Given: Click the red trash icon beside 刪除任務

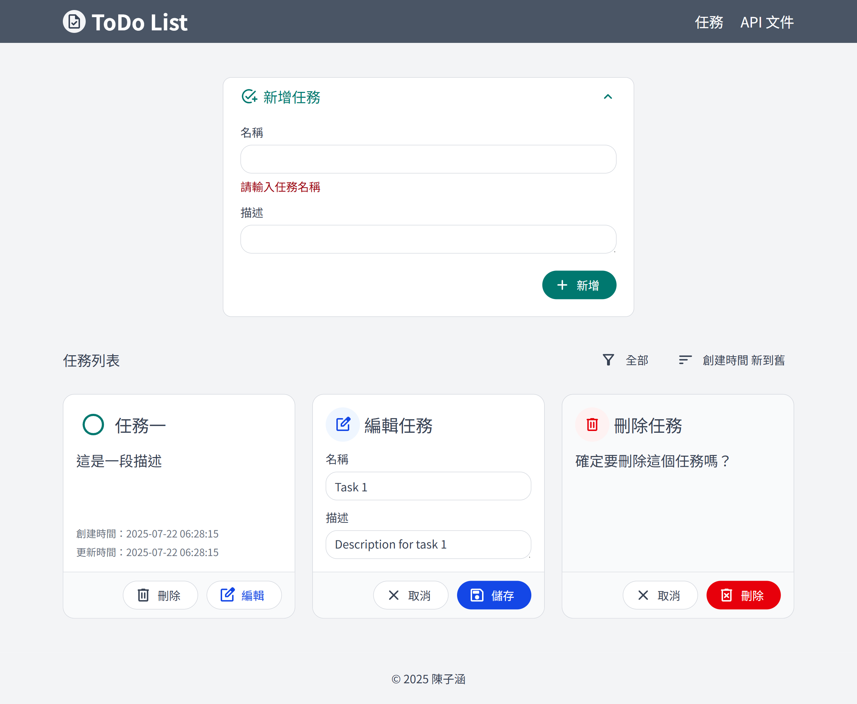Looking at the screenshot, I should (592, 425).
